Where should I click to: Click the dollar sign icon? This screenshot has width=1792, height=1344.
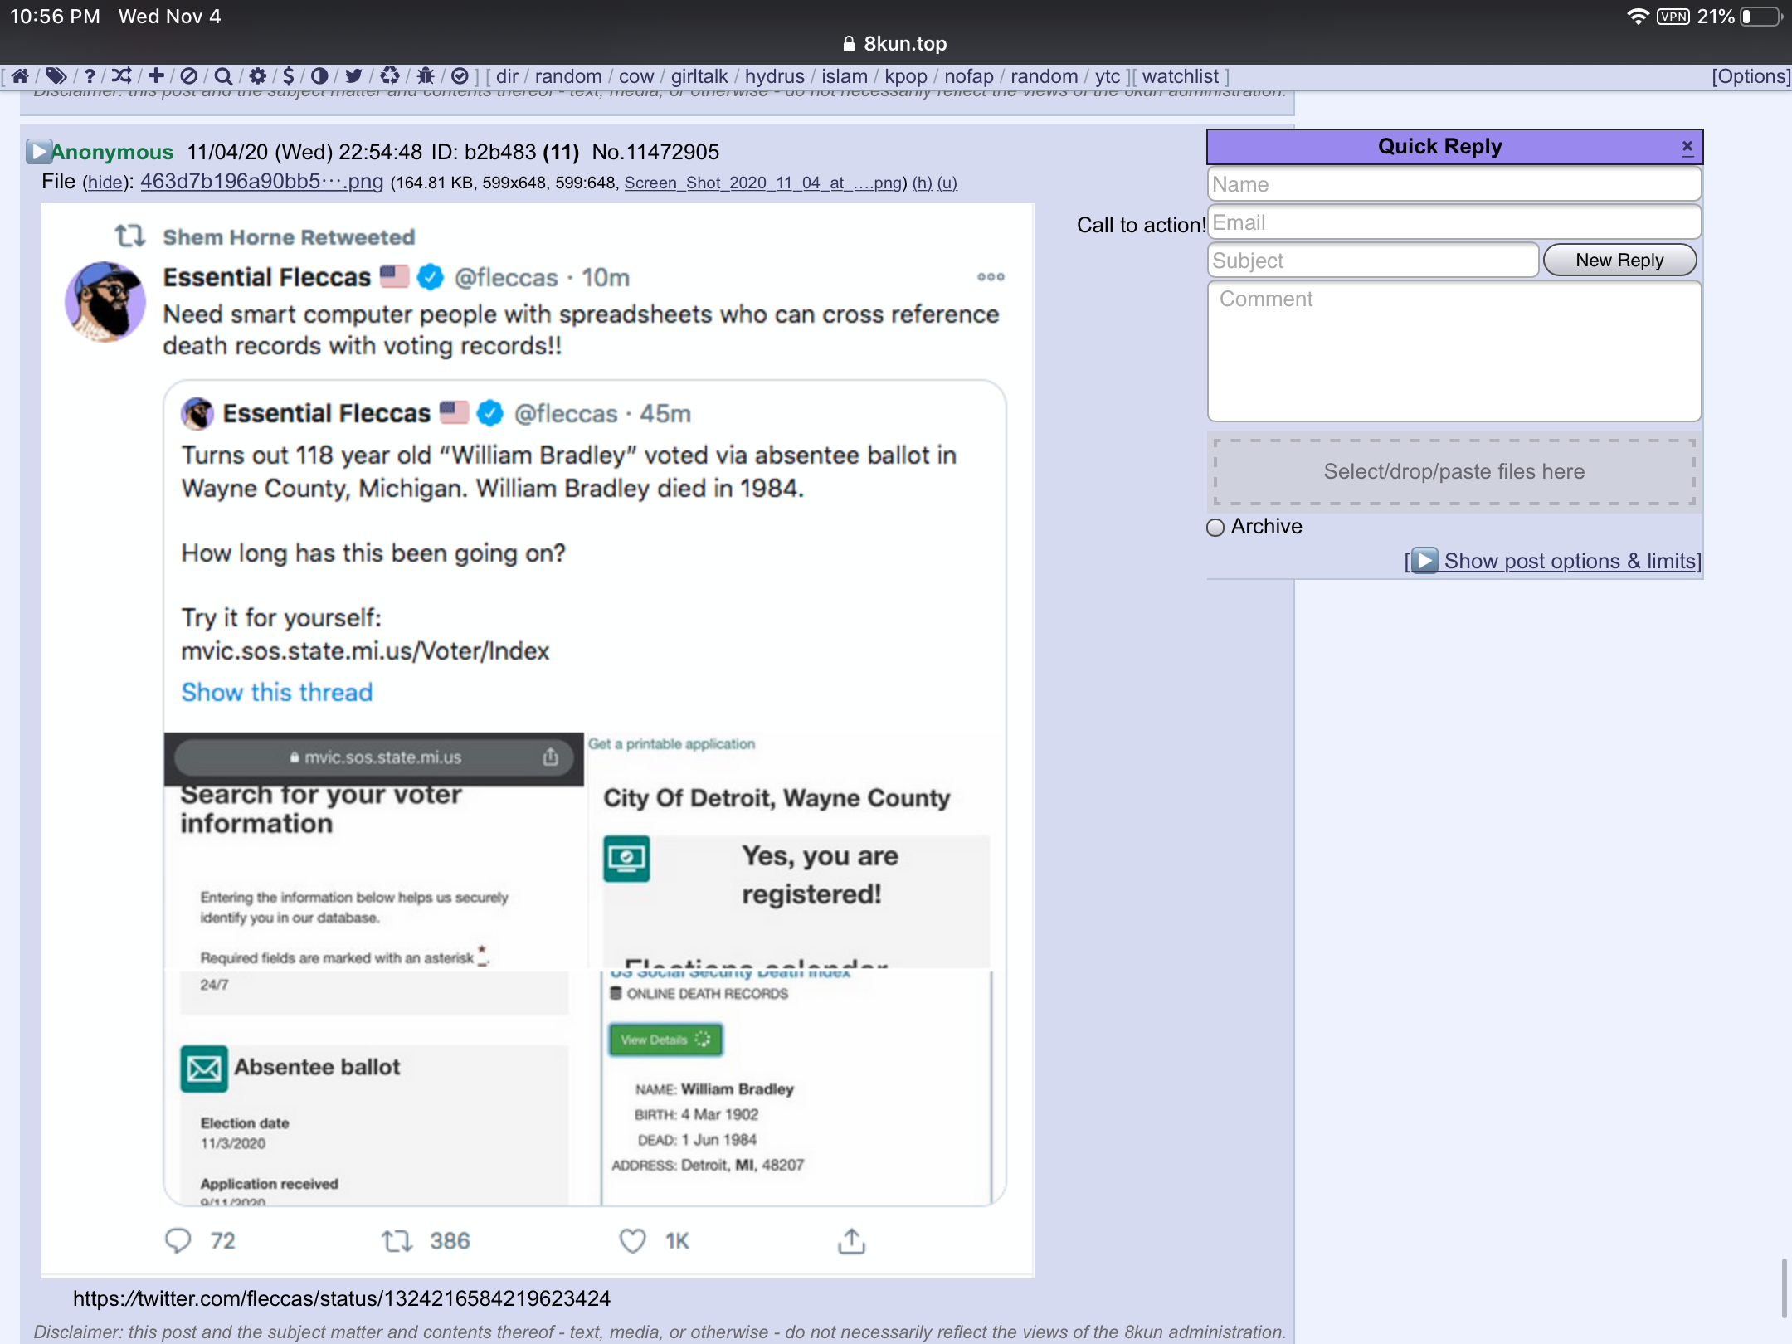(289, 76)
